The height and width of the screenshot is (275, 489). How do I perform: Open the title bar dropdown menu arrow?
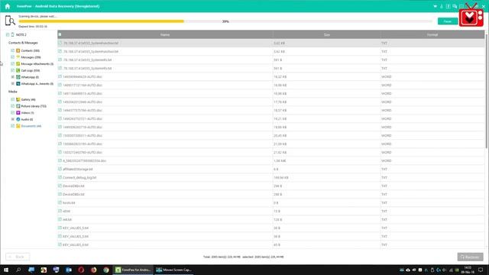pyautogui.click(x=435, y=6)
